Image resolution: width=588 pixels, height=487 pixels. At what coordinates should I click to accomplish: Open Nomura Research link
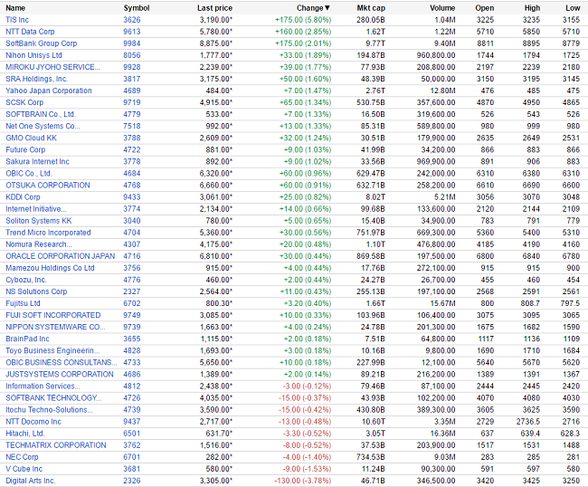[x=39, y=244]
